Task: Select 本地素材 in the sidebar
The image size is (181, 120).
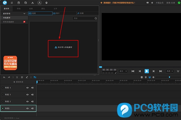Action: point(14,18)
